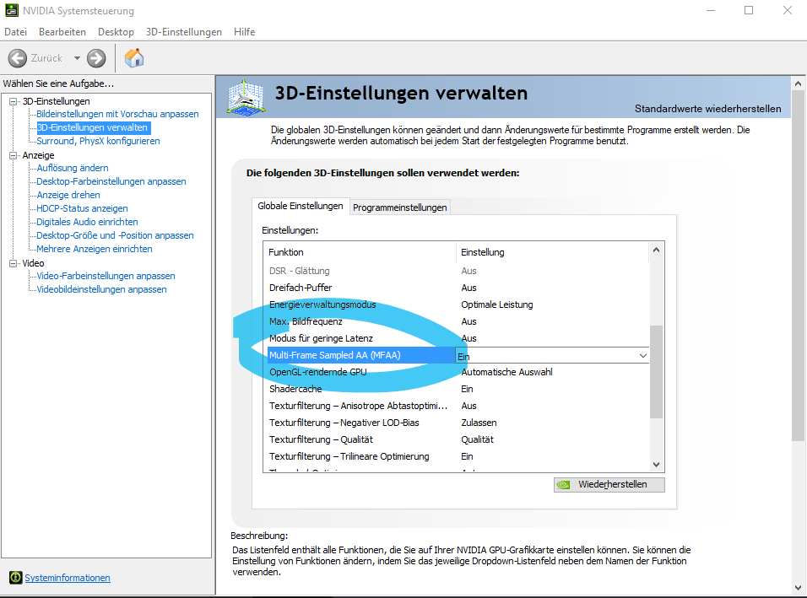Screen dimensions: 807x598
Task: Click the Einstellung column header
Action: coord(552,252)
